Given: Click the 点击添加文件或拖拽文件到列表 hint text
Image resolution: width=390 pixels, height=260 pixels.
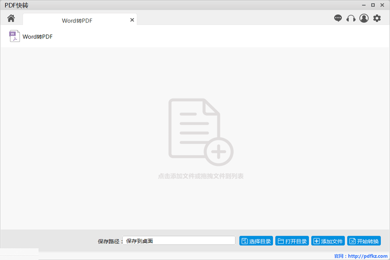Looking at the screenshot, I should click(x=201, y=176).
